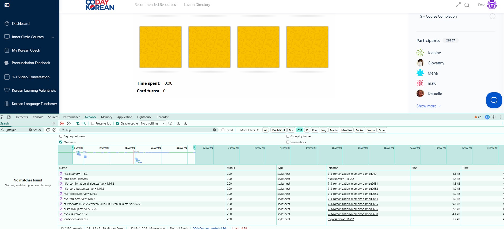
Task: Click the import HAR upload icon
Action: tap(178, 123)
